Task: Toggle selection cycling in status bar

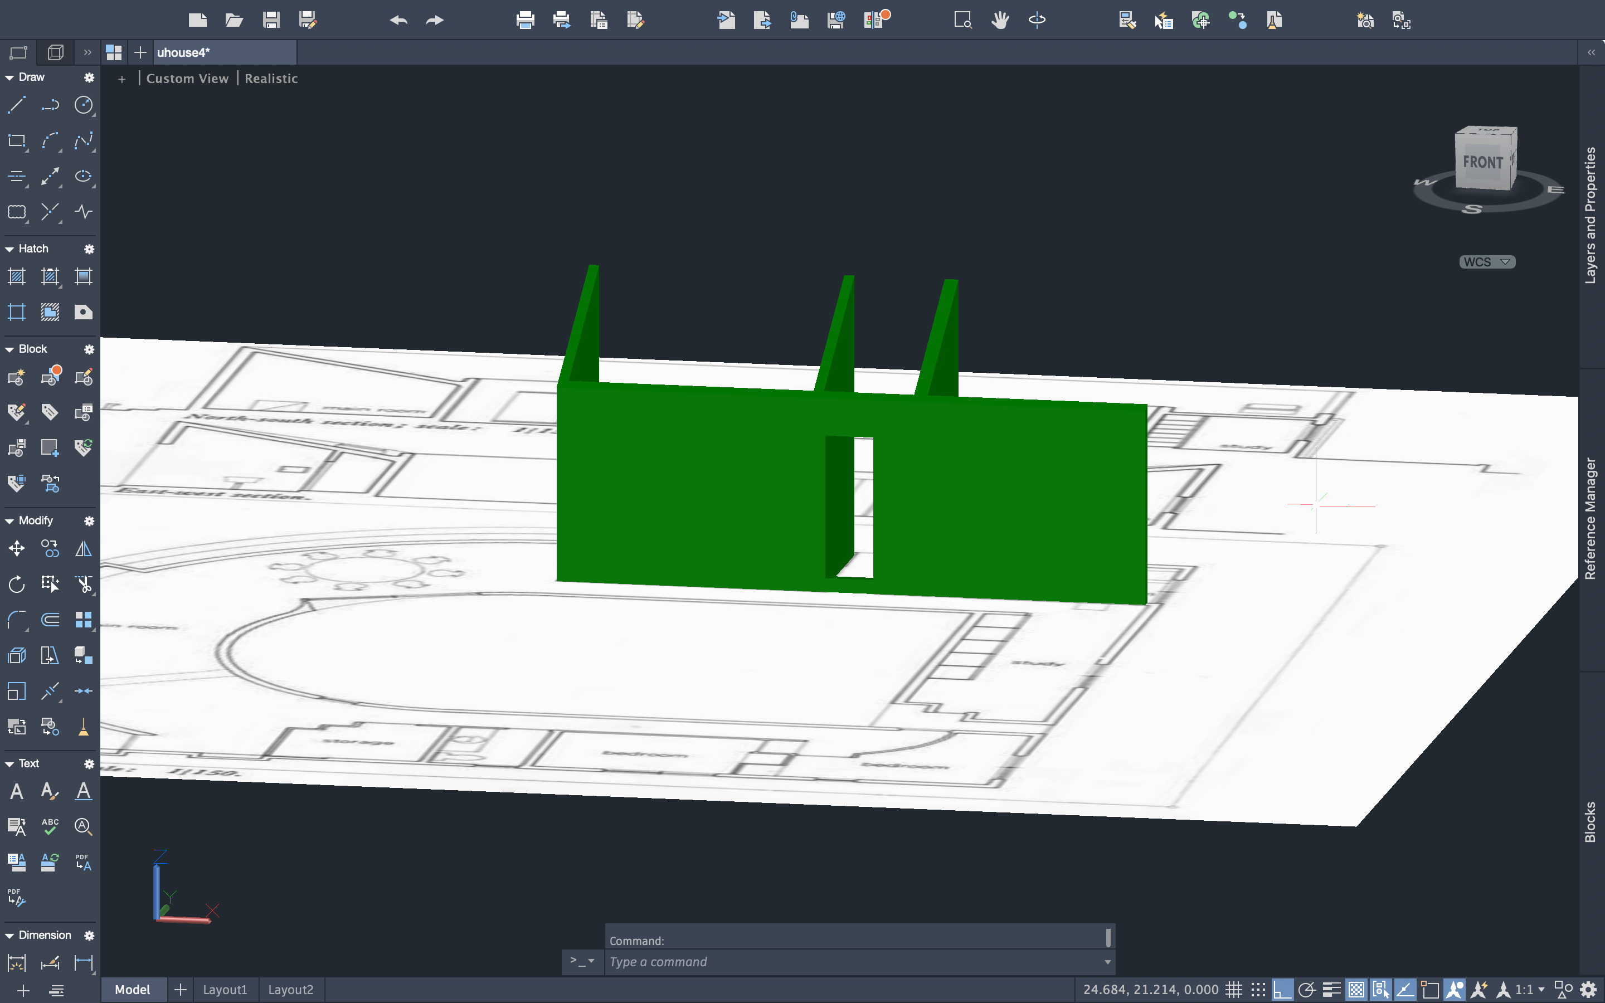Action: [x=1381, y=990]
